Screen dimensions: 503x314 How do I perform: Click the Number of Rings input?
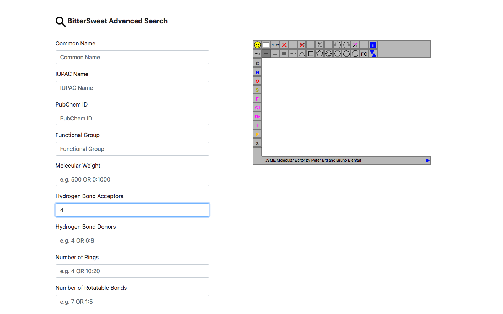[132, 271]
